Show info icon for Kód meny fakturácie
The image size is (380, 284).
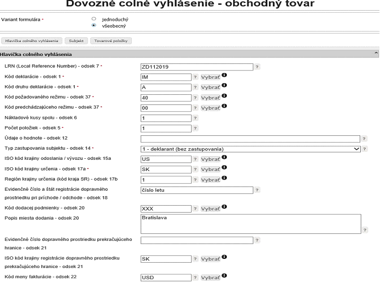[224, 275]
